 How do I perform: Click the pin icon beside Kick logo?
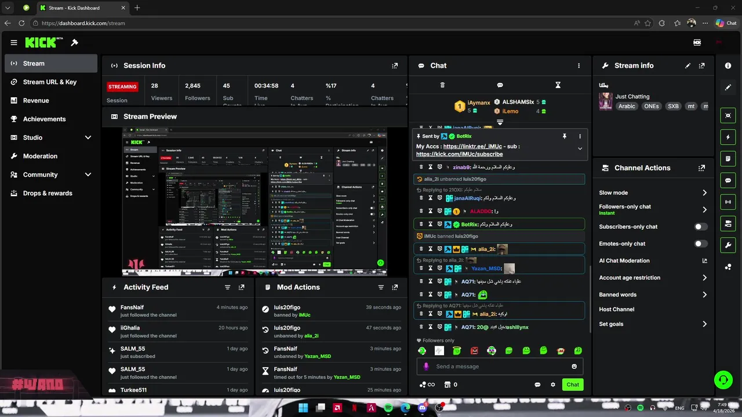(x=75, y=42)
